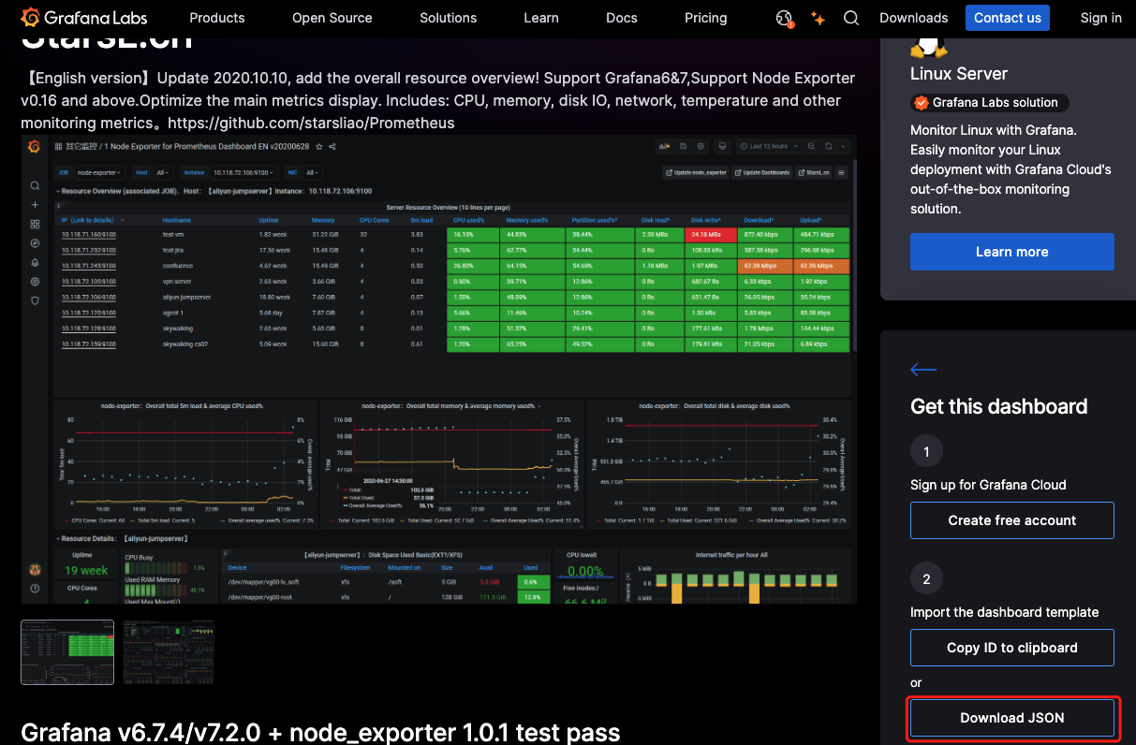
Task: Click the Grafana Labs solution badge
Action: 989,103
